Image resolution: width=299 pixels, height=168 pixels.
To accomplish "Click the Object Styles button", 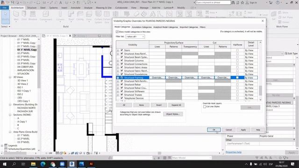I will coord(173,114).
